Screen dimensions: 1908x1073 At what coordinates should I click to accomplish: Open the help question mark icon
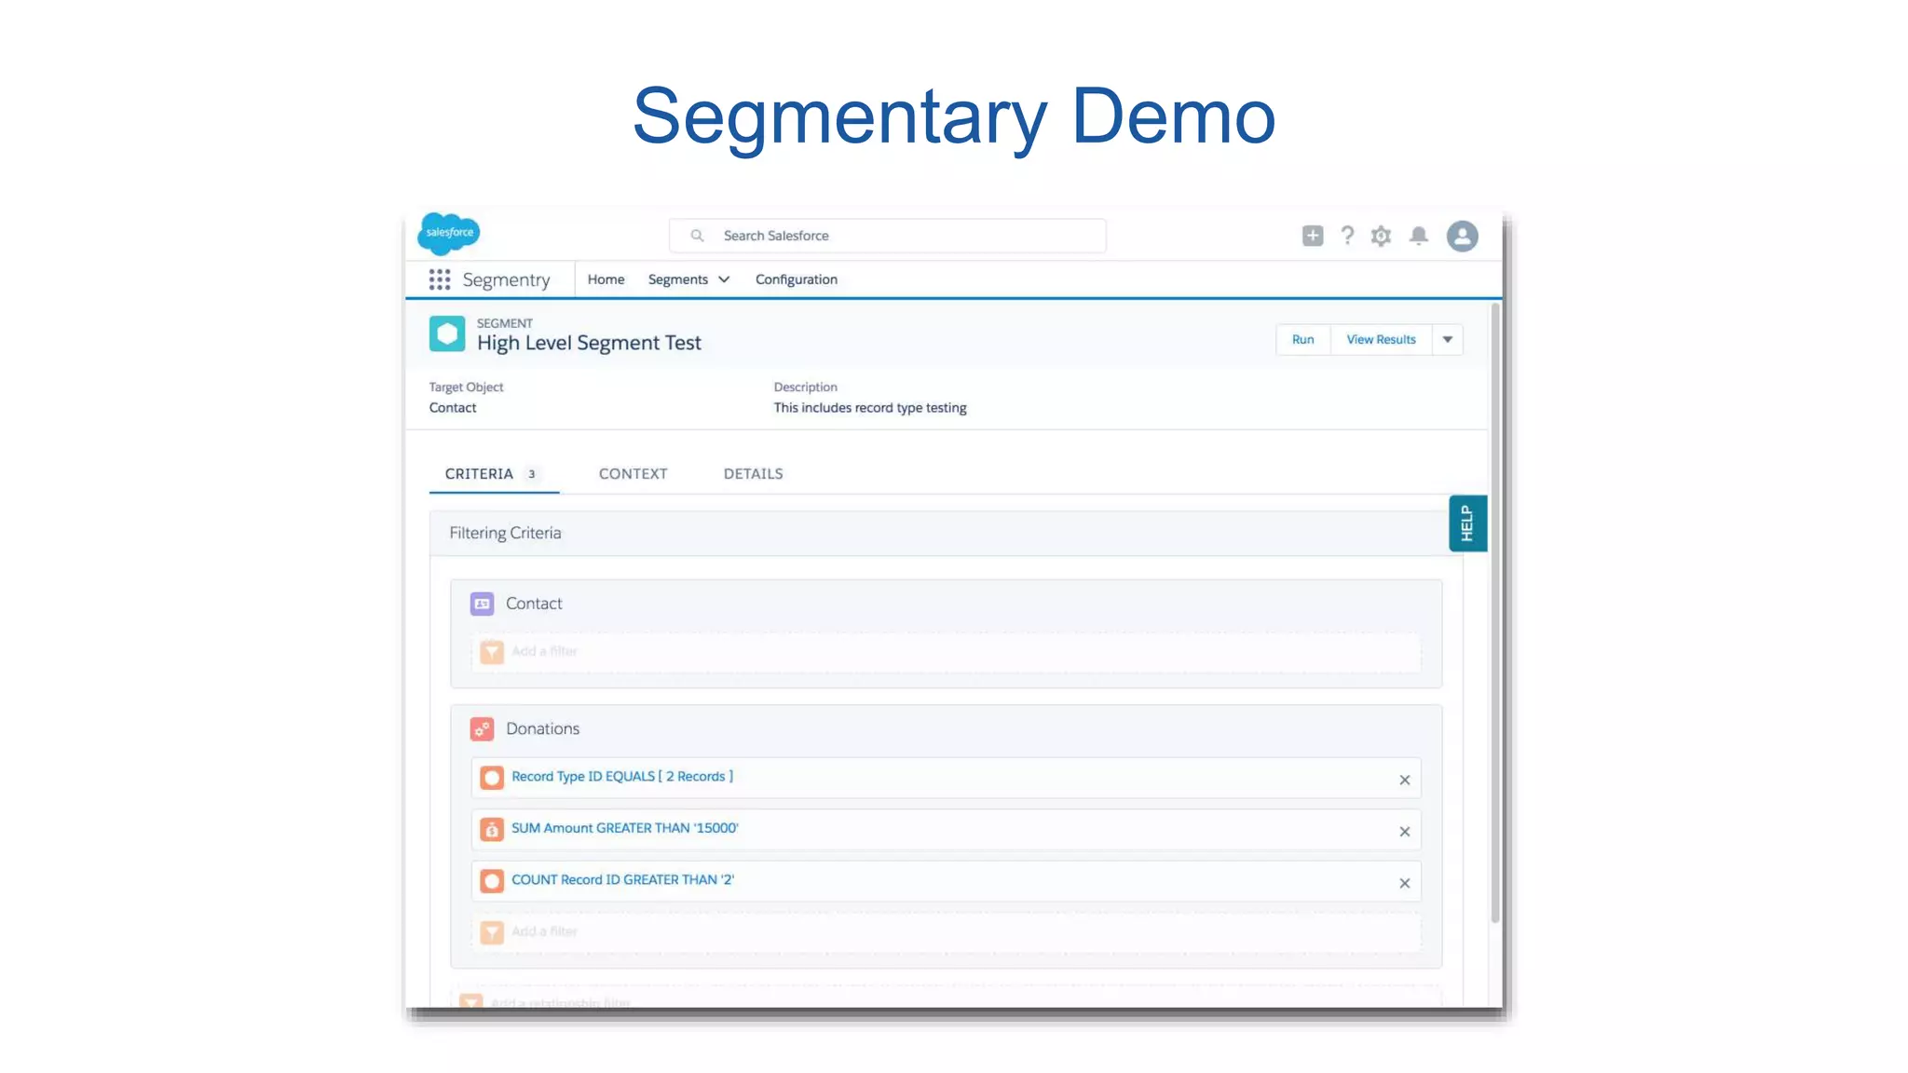[1347, 236]
